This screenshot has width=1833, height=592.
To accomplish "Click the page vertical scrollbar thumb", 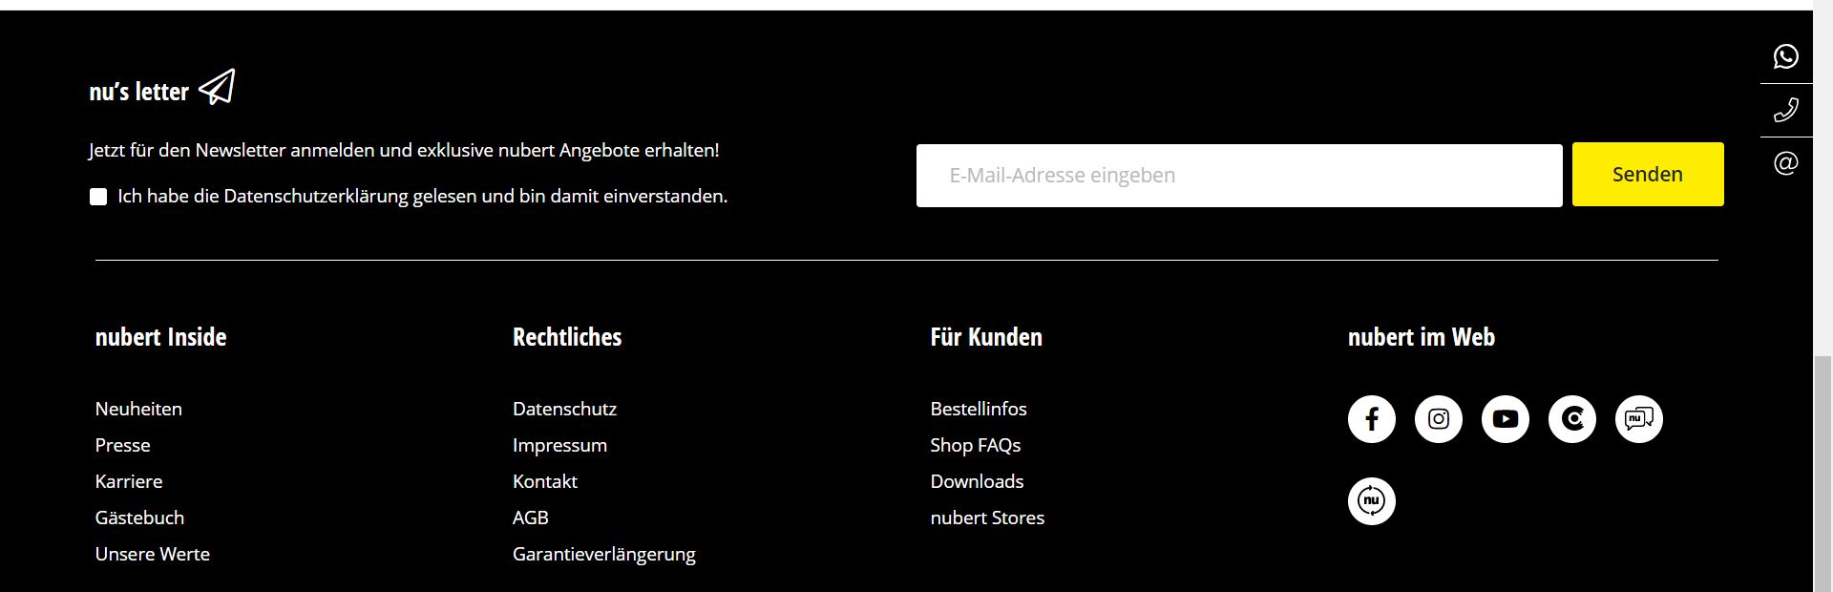I will point(1822,473).
